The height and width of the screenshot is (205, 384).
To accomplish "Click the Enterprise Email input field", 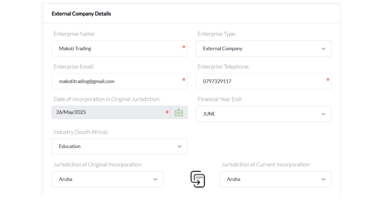I will (120, 81).
